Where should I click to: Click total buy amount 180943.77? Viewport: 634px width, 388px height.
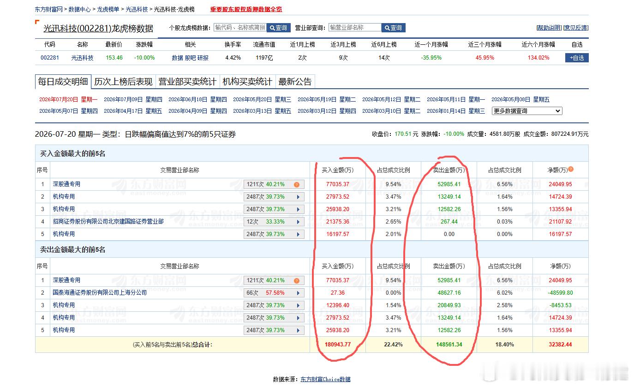[338, 345]
